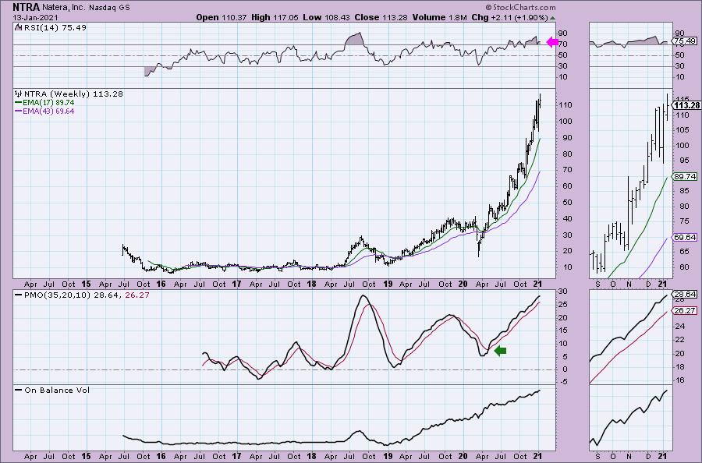The width and height of the screenshot is (702, 463).
Task: Select the RSI(14) 75.49 indicator label
Action: (x=54, y=27)
